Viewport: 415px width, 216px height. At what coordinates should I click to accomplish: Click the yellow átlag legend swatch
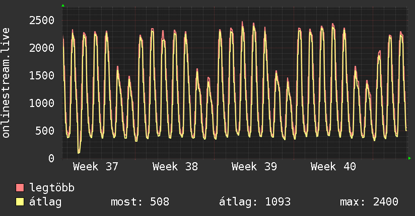tap(20, 202)
